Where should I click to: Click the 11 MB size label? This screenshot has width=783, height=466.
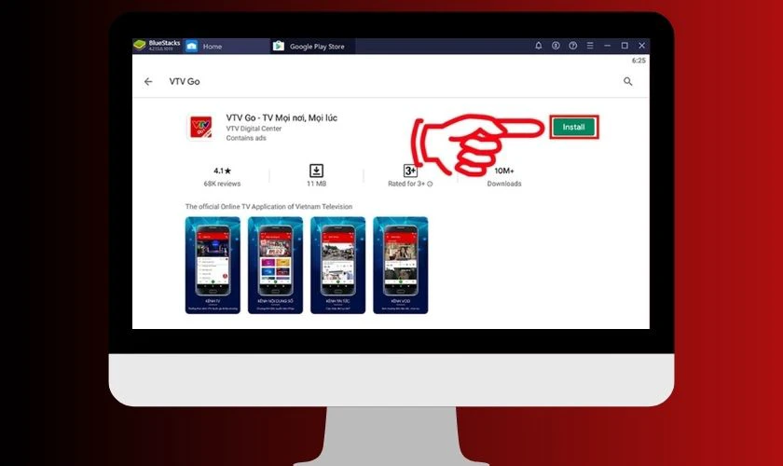pos(316,184)
